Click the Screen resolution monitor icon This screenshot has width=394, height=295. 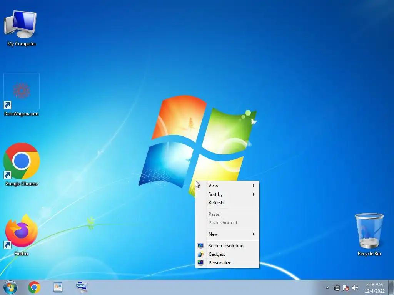[200, 246]
